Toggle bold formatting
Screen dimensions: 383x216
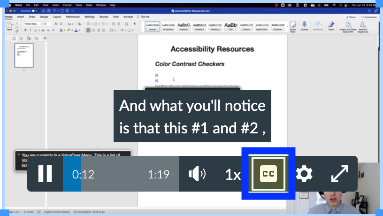click(x=25, y=31)
